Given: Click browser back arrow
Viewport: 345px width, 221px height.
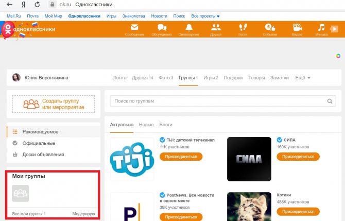Looking at the screenshot, I should tap(9, 5).
